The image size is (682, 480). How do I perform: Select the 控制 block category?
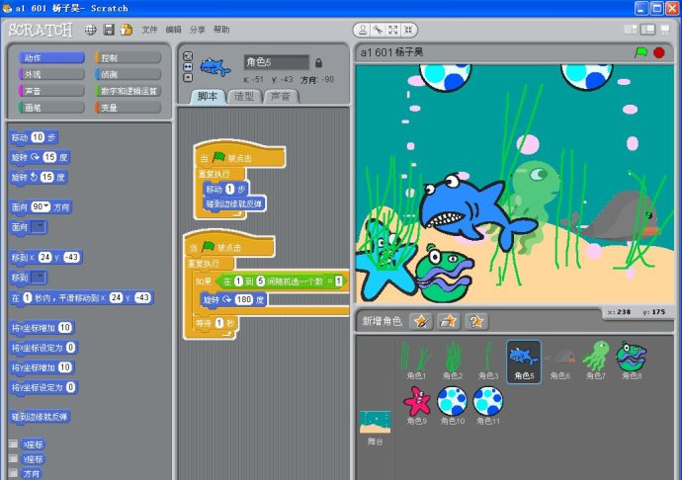[x=128, y=58]
